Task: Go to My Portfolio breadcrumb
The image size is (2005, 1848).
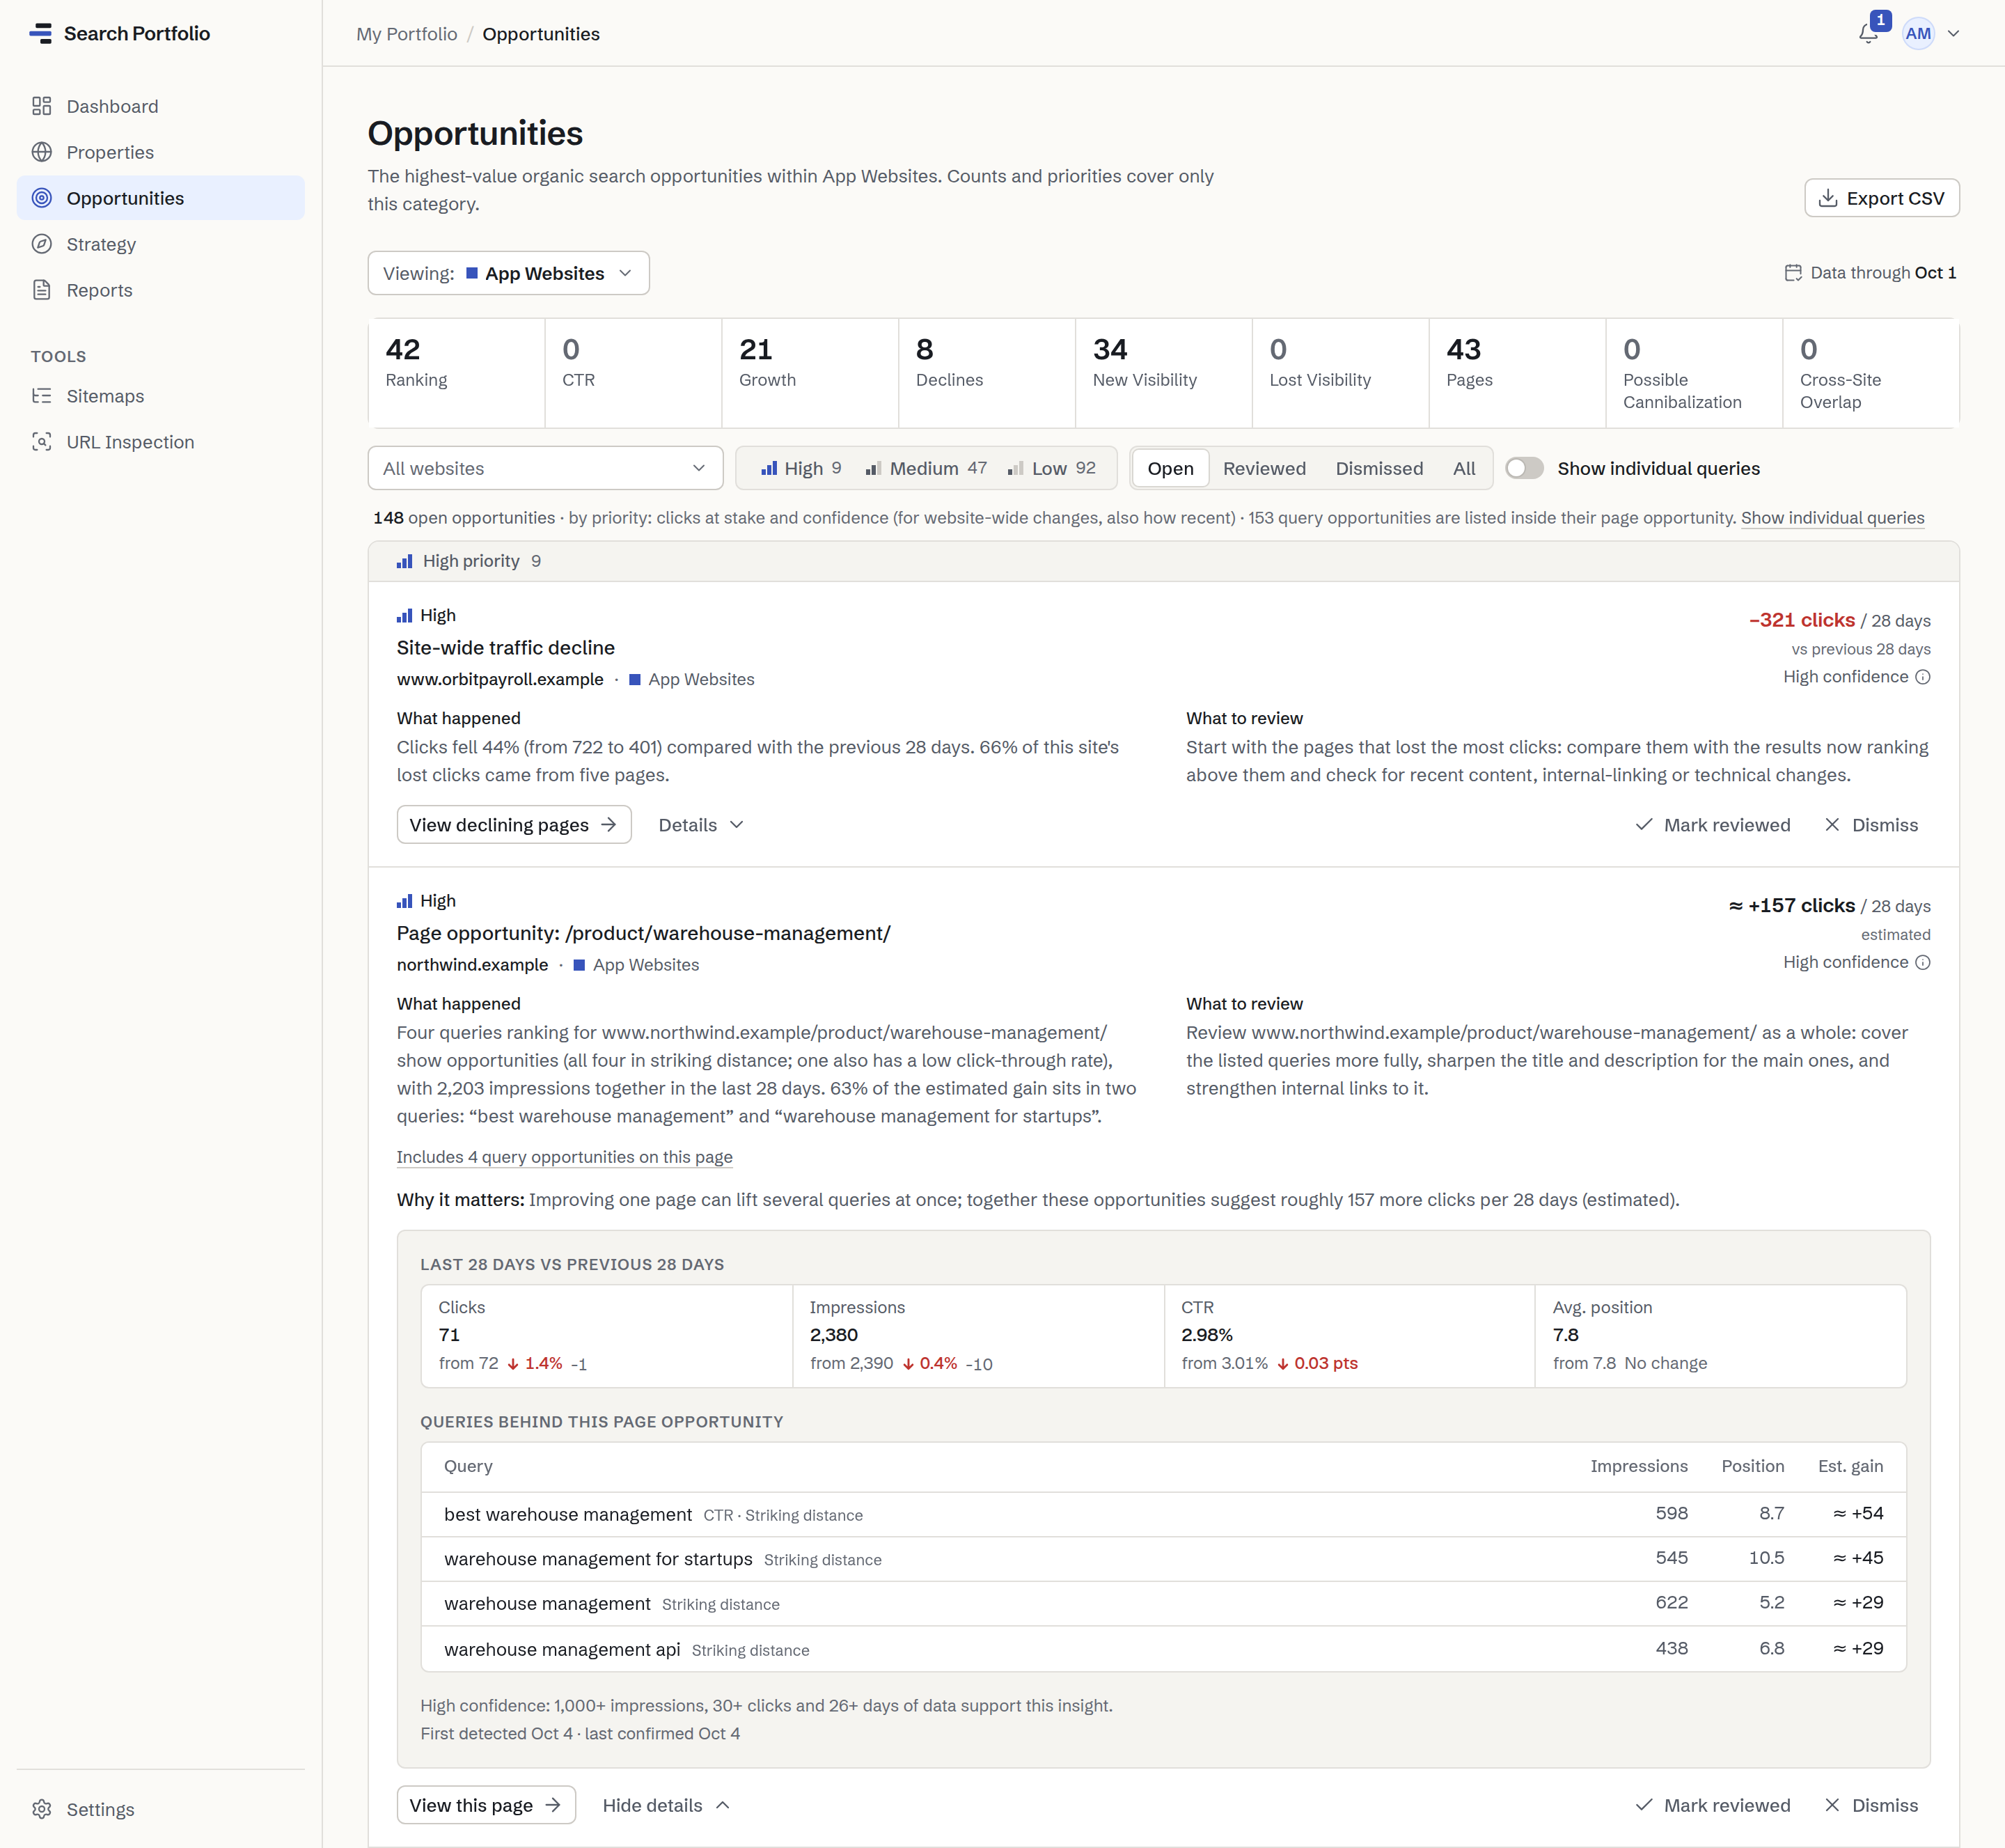Action: [407, 34]
